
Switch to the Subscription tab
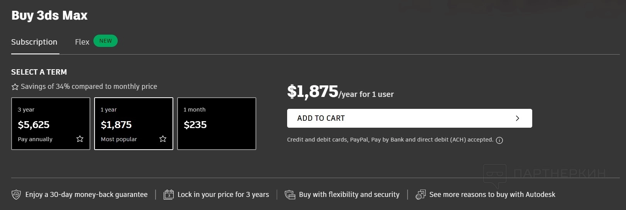coord(34,42)
